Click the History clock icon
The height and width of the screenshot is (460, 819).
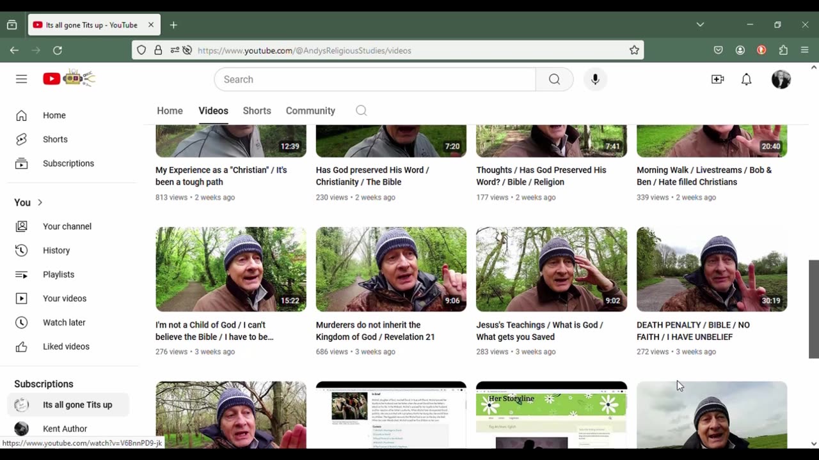pyautogui.click(x=21, y=250)
